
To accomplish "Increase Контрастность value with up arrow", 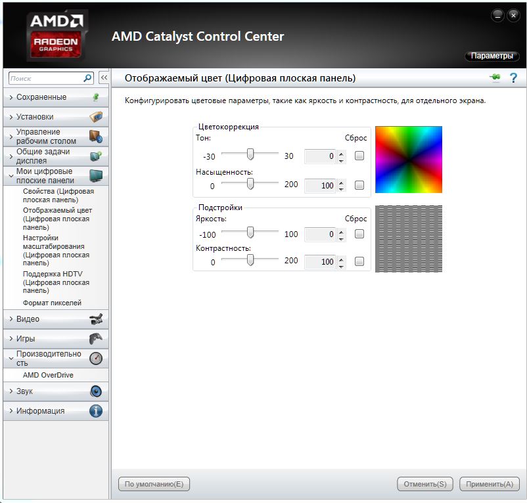I will pos(341,259).
